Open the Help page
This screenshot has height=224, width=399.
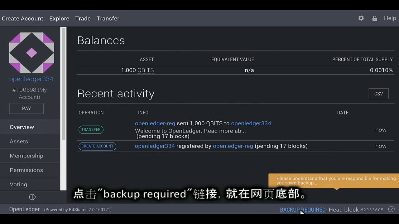pos(390,18)
